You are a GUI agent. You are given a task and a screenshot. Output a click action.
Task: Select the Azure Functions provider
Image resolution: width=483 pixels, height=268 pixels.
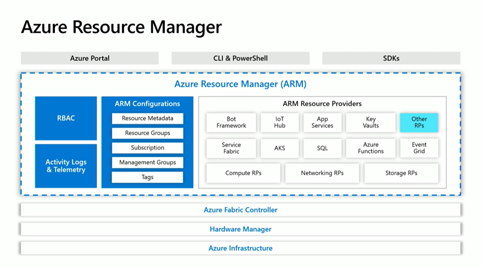pyautogui.click(x=371, y=148)
